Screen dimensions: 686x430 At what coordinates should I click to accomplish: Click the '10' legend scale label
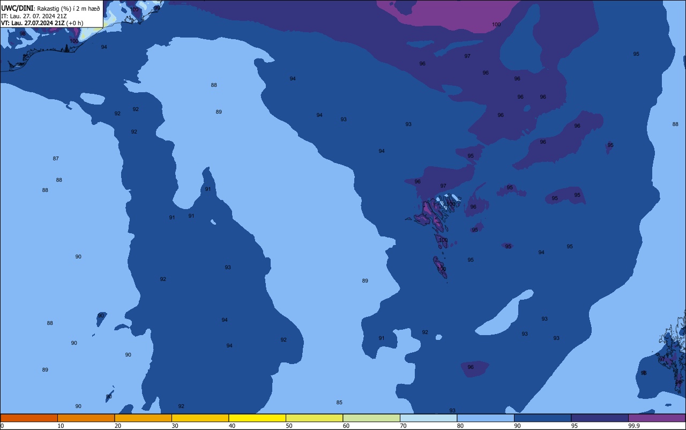[61, 426]
